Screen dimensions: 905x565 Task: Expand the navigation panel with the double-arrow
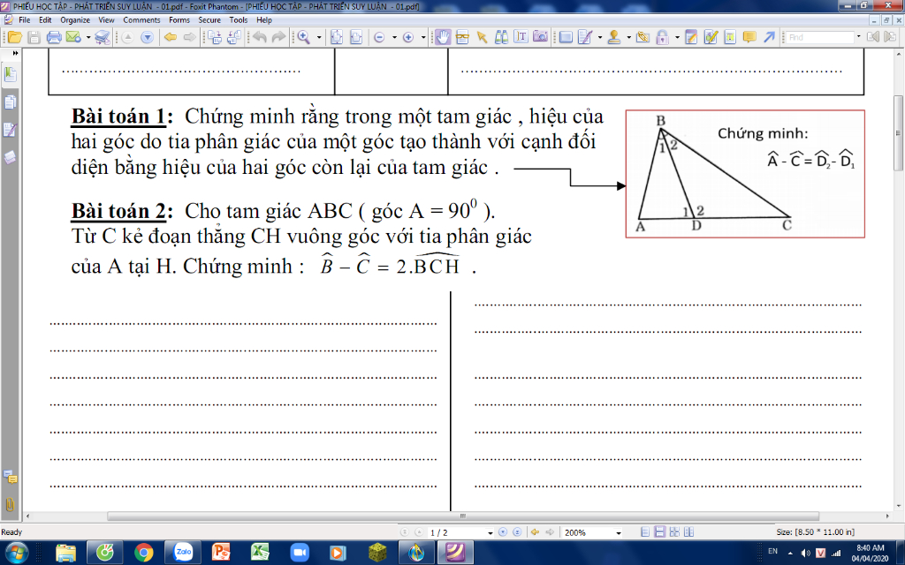pyautogui.click(x=15, y=53)
